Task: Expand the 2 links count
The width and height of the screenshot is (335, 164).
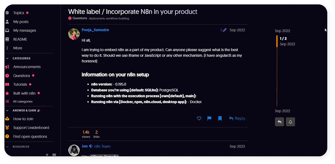Action: 96,134
